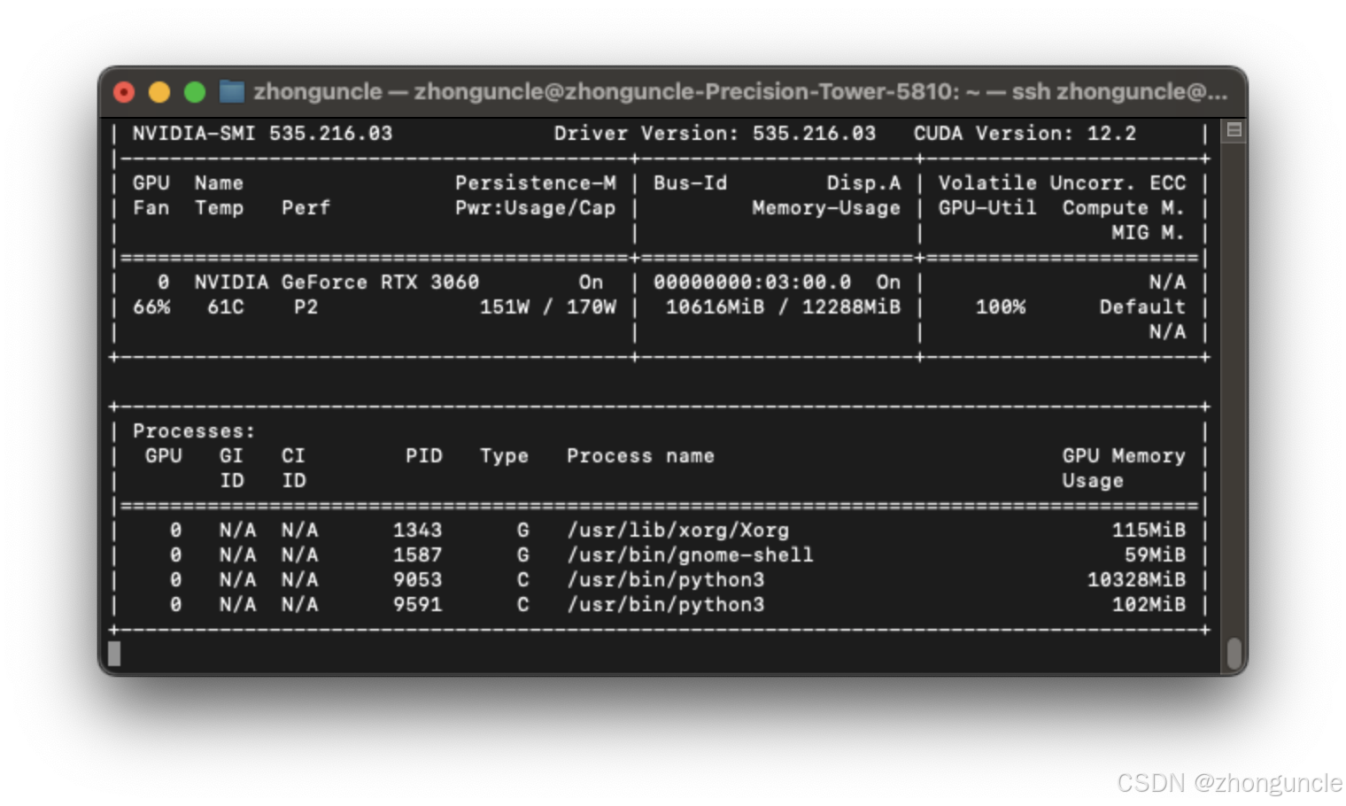Click the /usr/lib/xorg/Xorg process name
Viewport: 1346px width, 806px height.
point(677,531)
